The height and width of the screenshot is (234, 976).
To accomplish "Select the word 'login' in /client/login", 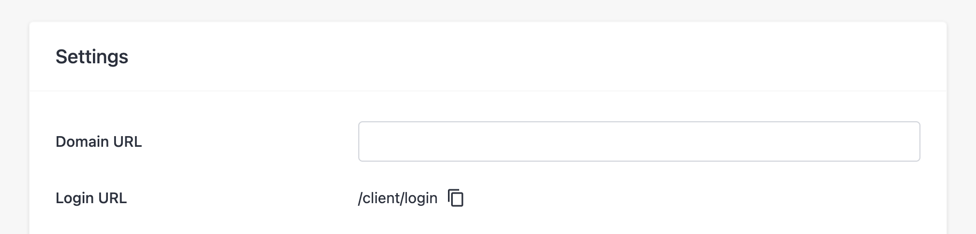I will coord(421,198).
